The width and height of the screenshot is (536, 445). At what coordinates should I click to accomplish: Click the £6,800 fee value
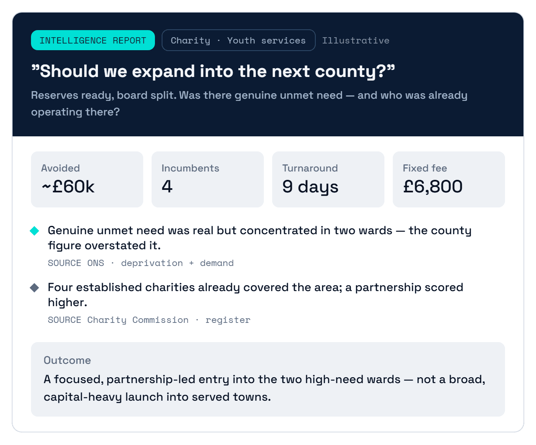pyautogui.click(x=433, y=187)
